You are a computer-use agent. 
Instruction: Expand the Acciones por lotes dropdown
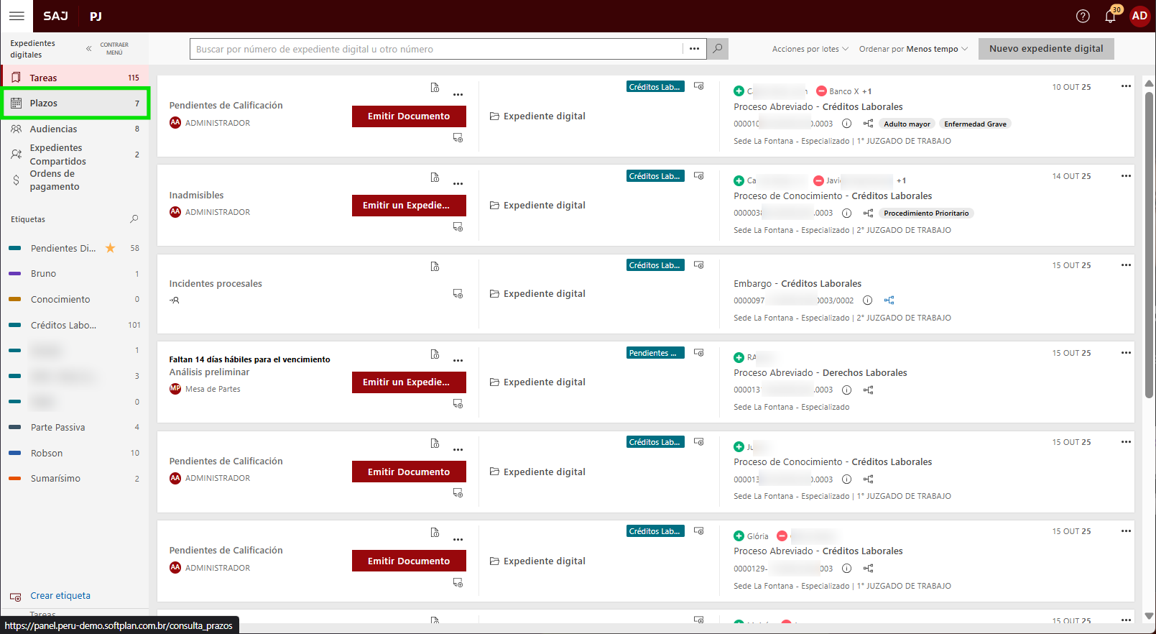click(810, 49)
